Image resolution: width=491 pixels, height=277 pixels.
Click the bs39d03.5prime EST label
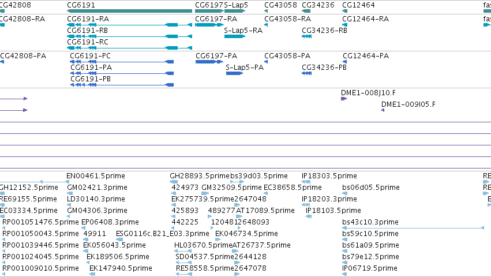[259, 176]
